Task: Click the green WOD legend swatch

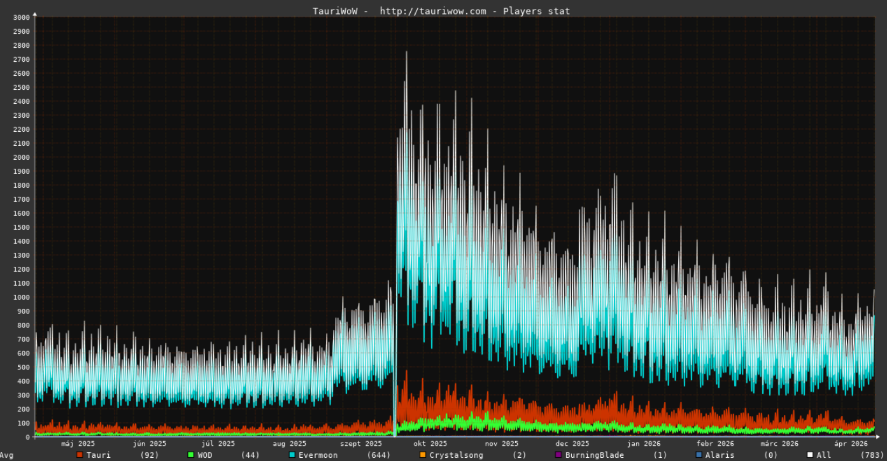Action: coord(191,455)
